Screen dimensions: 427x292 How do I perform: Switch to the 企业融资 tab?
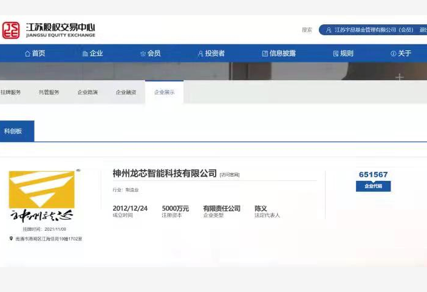(x=126, y=92)
